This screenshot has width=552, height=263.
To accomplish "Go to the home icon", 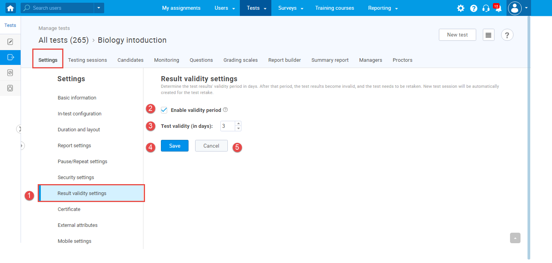I will pos(10,8).
